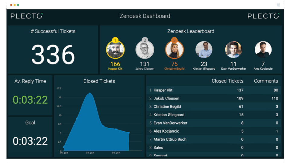Screen dimensions: 290x163
Task: Click Kasper Klit's comments value 80
Action: pos(276,90)
